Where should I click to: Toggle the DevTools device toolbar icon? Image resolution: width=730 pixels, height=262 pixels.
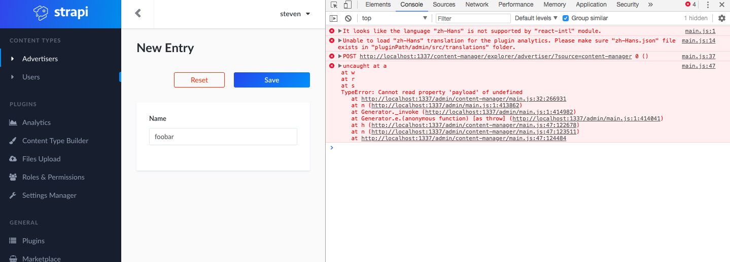[347, 5]
